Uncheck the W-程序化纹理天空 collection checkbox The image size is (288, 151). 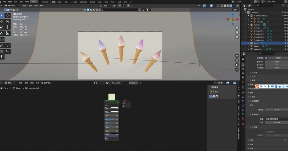point(283,15)
